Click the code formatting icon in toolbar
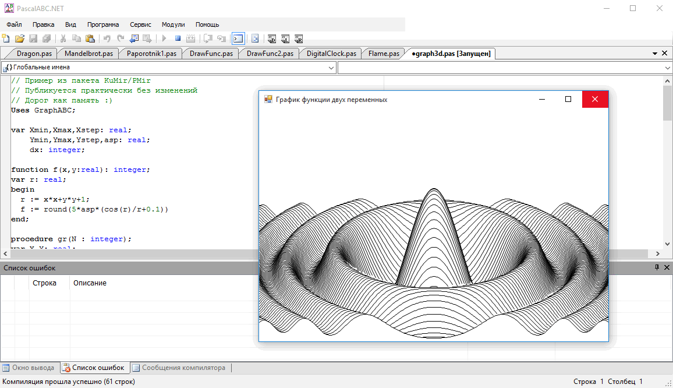Screen dimensions: 673x388 tap(254, 38)
